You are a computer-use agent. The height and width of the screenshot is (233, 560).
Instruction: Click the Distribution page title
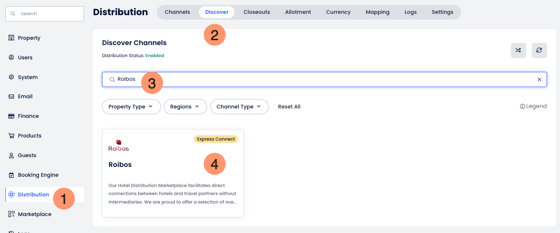tap(120, 12)
